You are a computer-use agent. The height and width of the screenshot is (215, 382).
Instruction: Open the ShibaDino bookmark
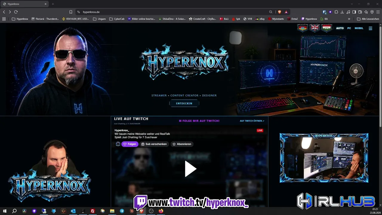pos(172,19)
